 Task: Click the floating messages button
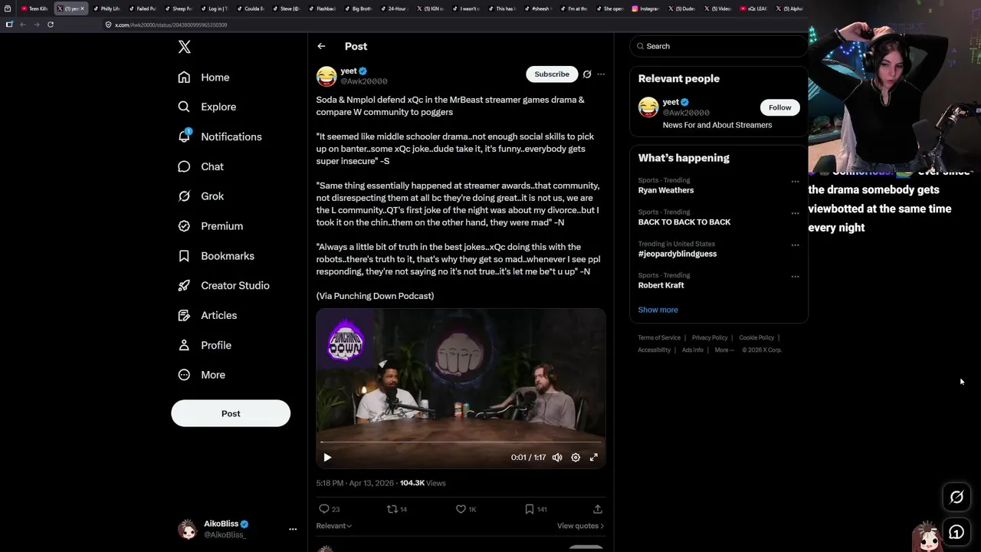(x=956, y=532)
